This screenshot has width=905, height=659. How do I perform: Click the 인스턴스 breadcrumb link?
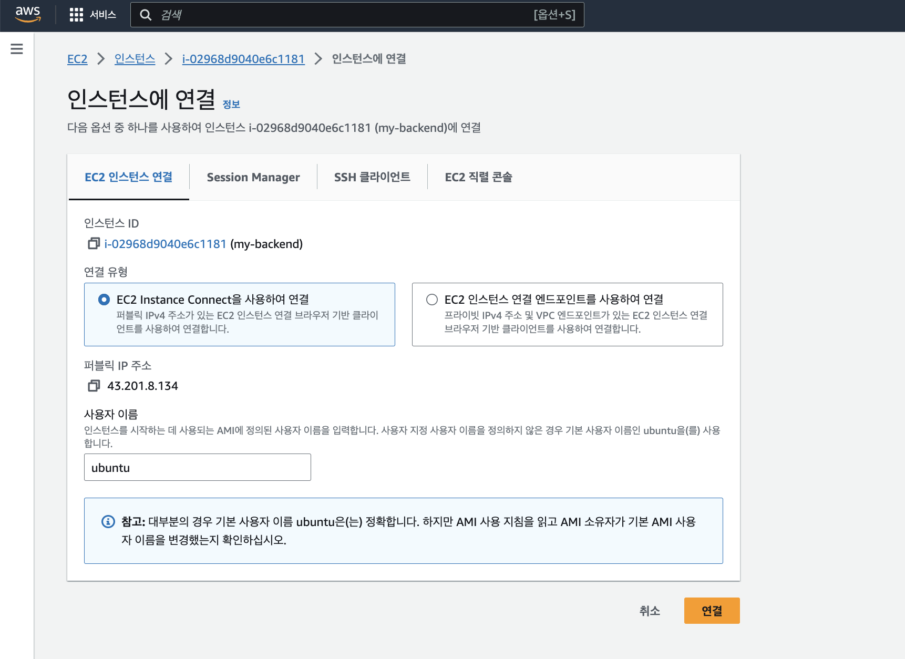click(x=135, y=59)
